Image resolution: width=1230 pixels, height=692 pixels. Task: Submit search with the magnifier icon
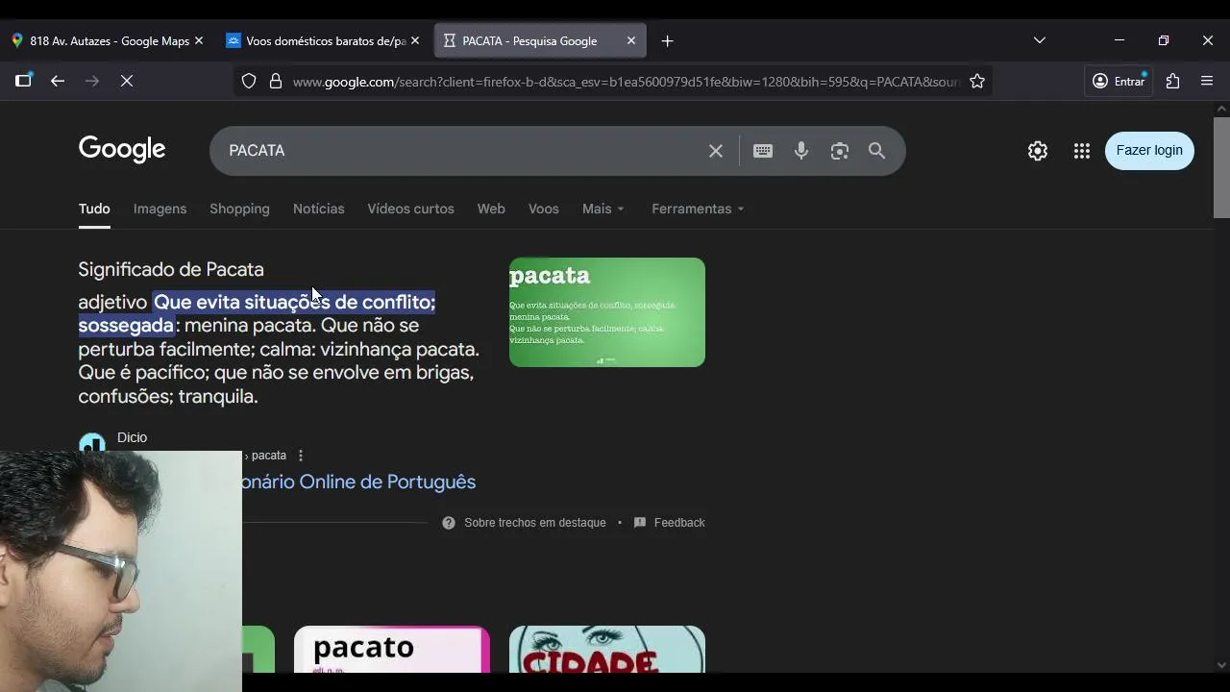click(877, 151)
